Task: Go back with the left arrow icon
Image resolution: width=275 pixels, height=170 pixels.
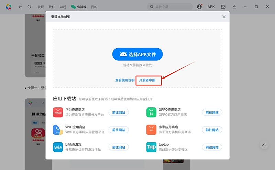Action: (x=20, y=7)
